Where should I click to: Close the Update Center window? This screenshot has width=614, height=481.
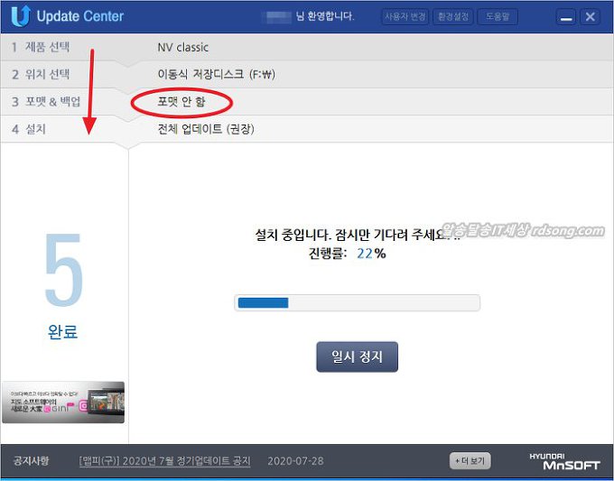click(591, 17)
